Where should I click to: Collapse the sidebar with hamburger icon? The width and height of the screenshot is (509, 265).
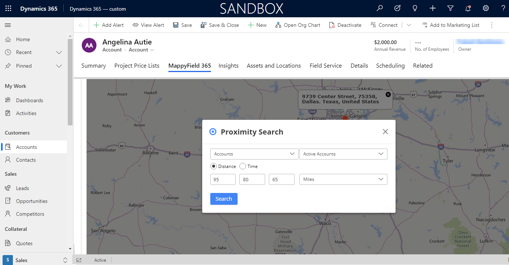8,25
